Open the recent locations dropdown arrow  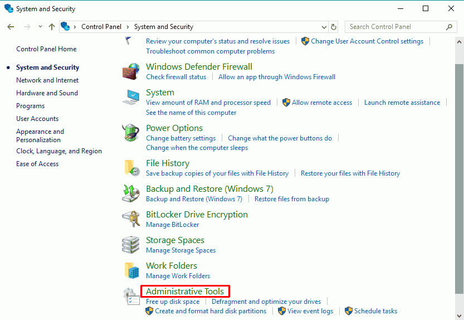[40, 27]
